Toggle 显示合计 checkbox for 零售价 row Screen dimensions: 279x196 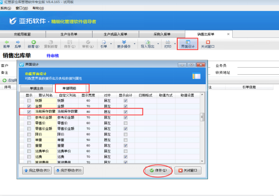(125, 123)
